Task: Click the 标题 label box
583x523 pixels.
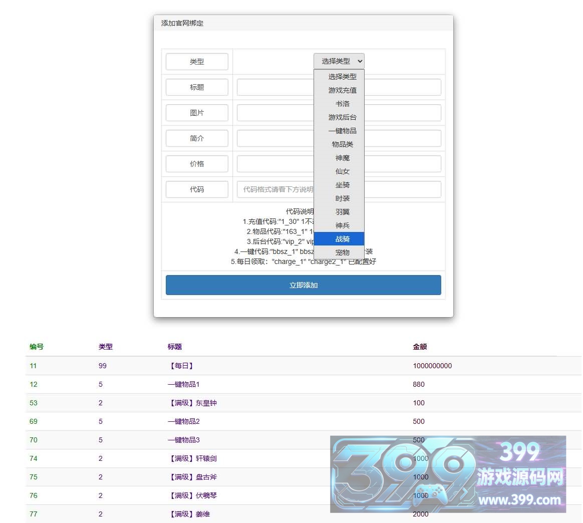Action: (197, 87)
